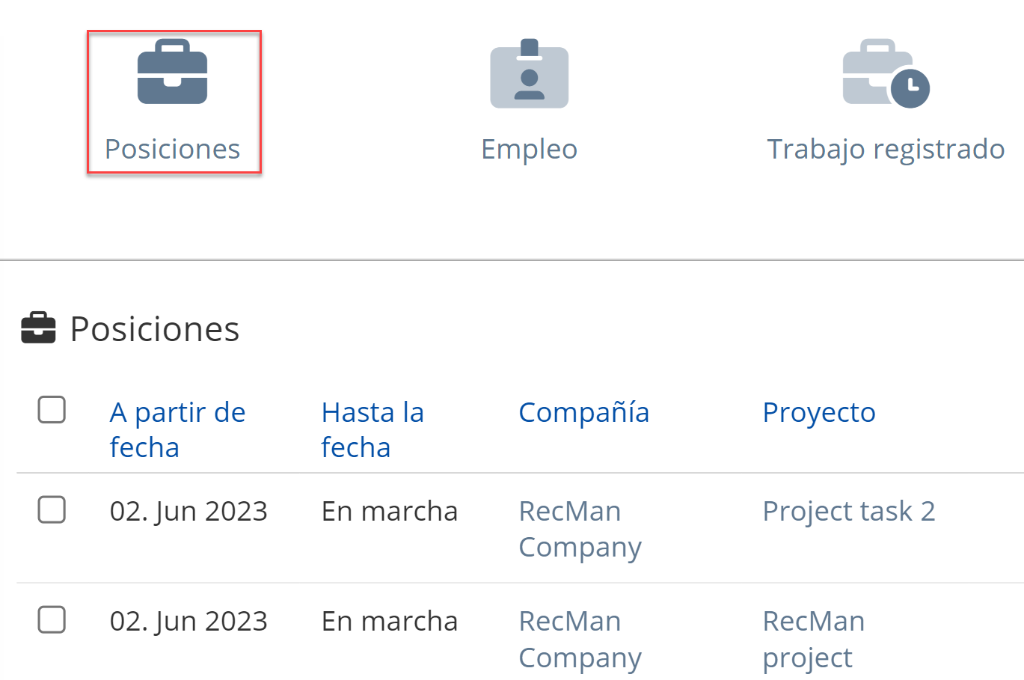This screenshot has height=680, width=1024.
Task: Open the Posiciones tab label
Action: pyautogui.click(x=172, y=149)
